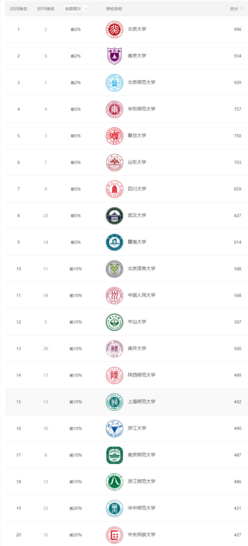Click the Beijing Normal University logo
The image size is (248, 546).
coord(114,82)
